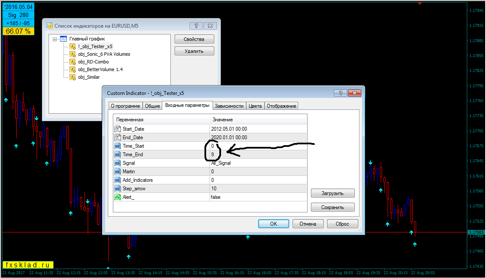Click the Time_Start integer variable icon

(x=118, y=146)
